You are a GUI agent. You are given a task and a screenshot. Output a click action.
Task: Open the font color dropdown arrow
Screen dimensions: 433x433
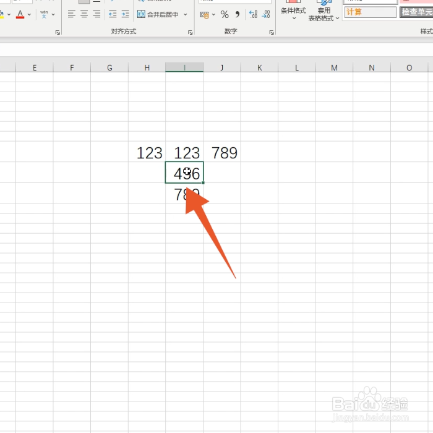30,14
